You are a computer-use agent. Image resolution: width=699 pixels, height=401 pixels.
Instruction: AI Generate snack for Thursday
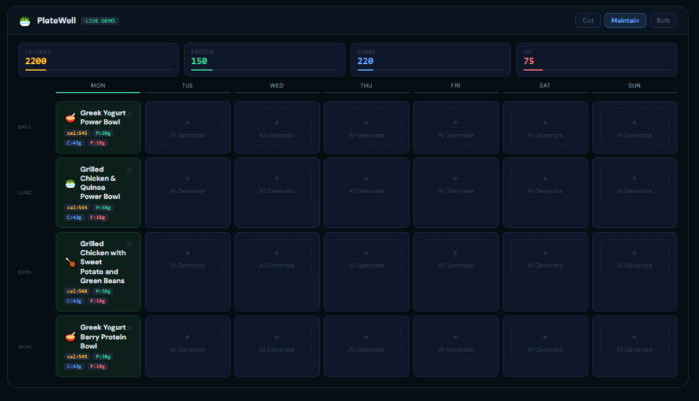pos(367,342)
